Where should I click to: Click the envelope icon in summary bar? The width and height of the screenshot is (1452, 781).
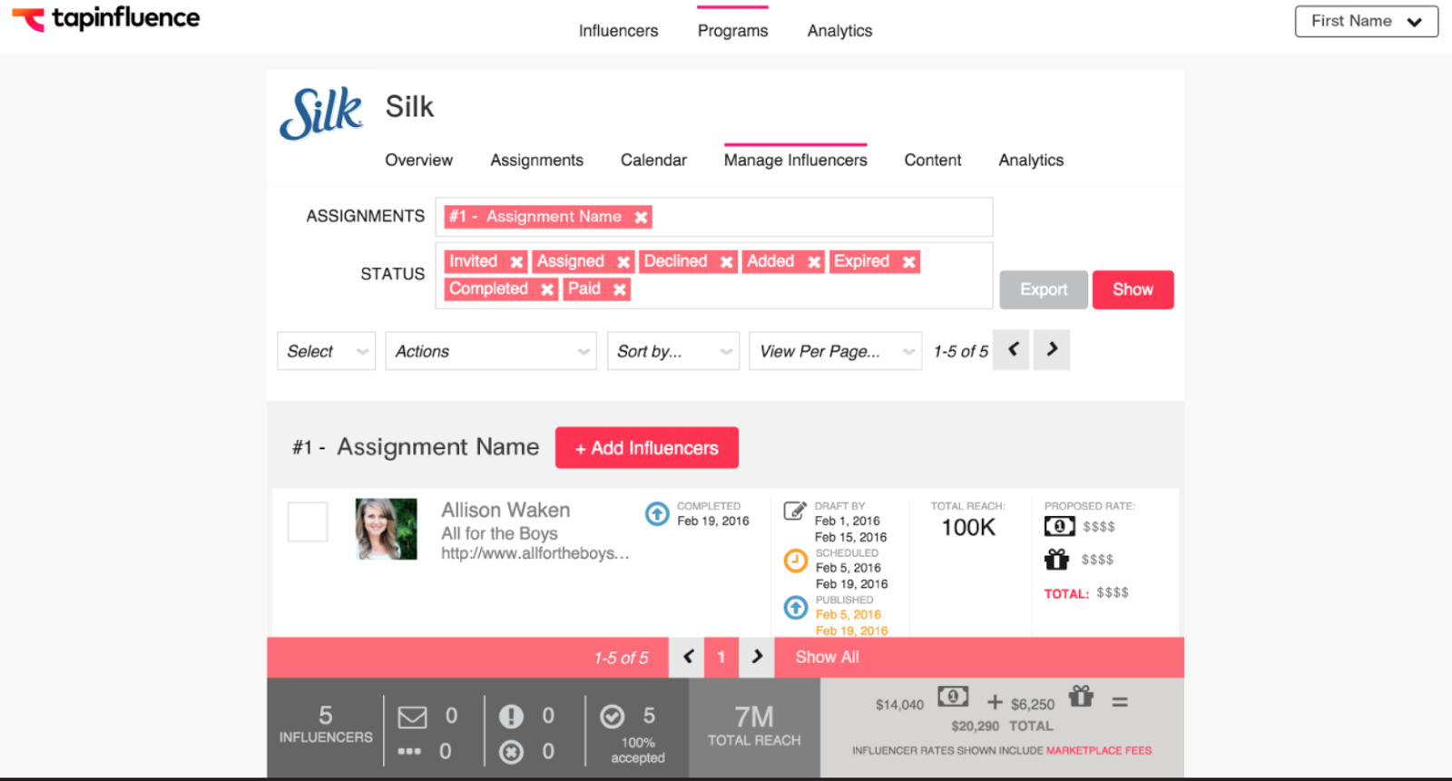412,718
